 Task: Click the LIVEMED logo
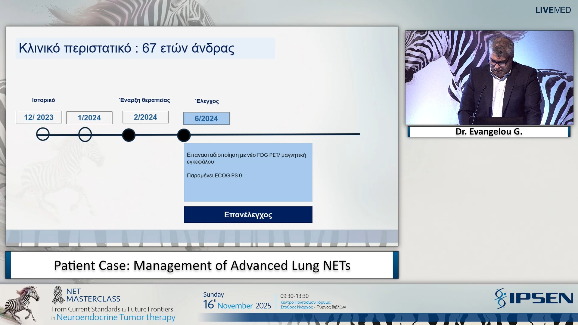pos(553,10)
